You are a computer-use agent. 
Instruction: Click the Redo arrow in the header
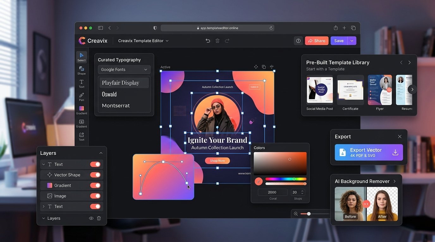click(x=227, y=41)
